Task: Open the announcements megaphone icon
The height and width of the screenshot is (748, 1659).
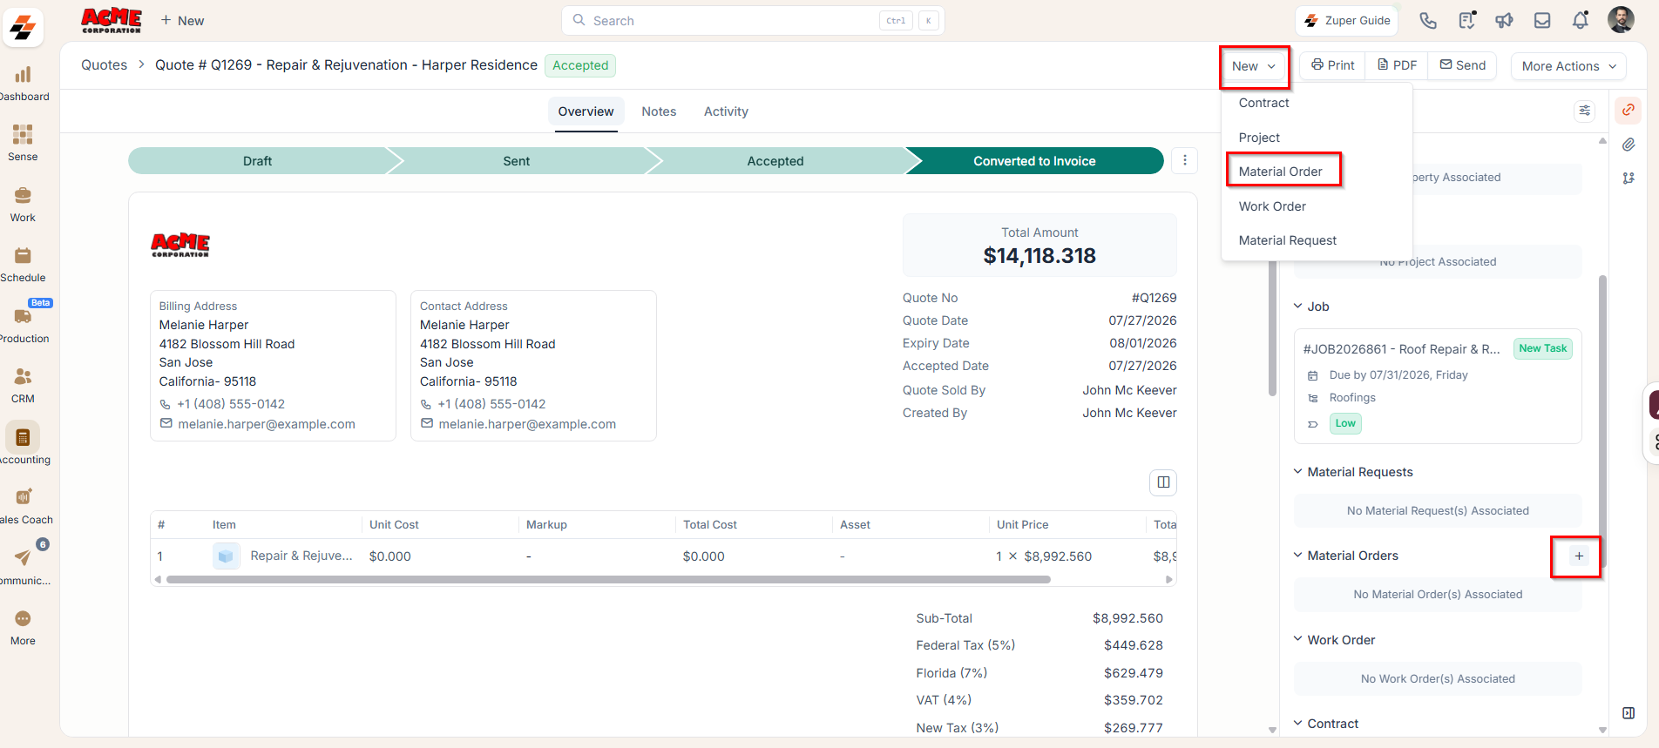Action: (1504, 20)
